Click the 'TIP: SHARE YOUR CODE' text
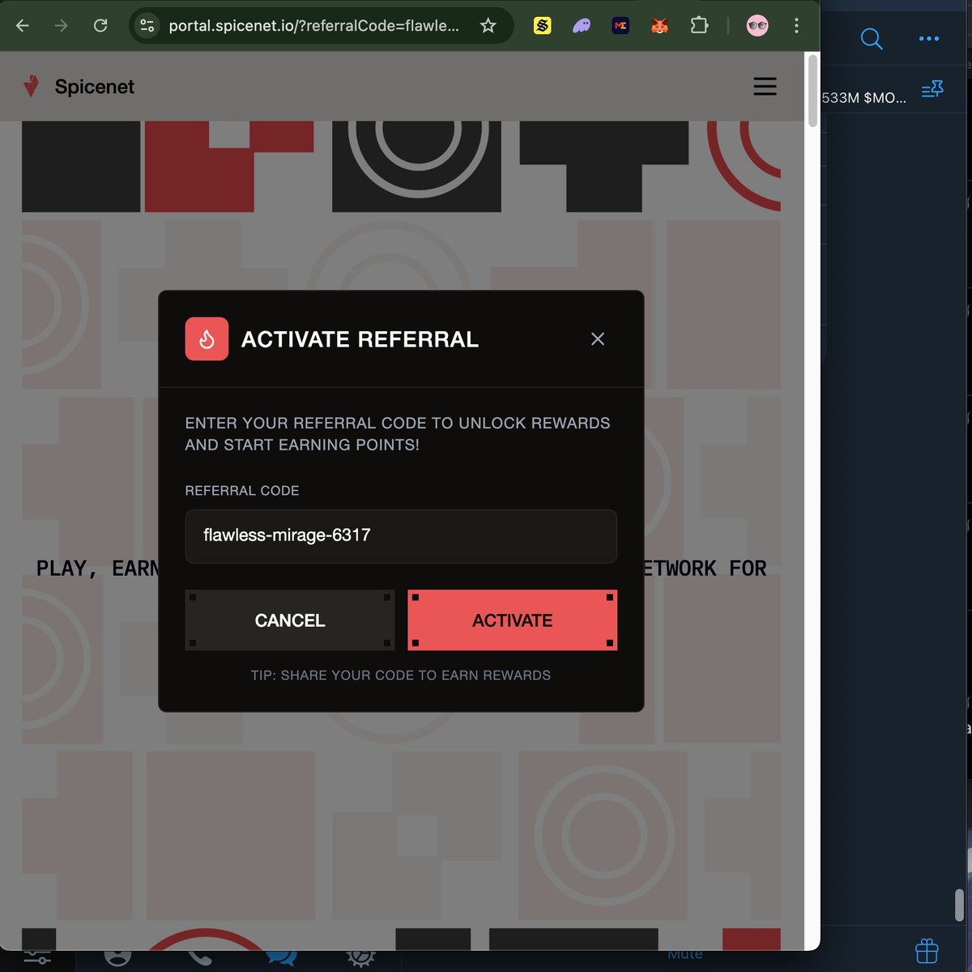This screenshot has width=972, height=972. 401,676
